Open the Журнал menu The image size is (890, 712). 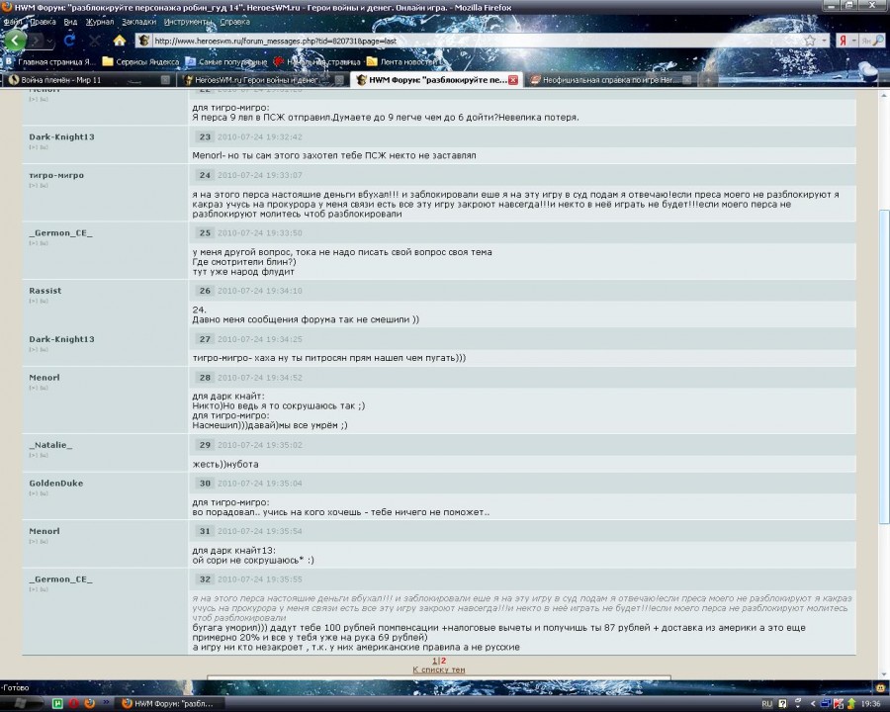tap(99, 22)
